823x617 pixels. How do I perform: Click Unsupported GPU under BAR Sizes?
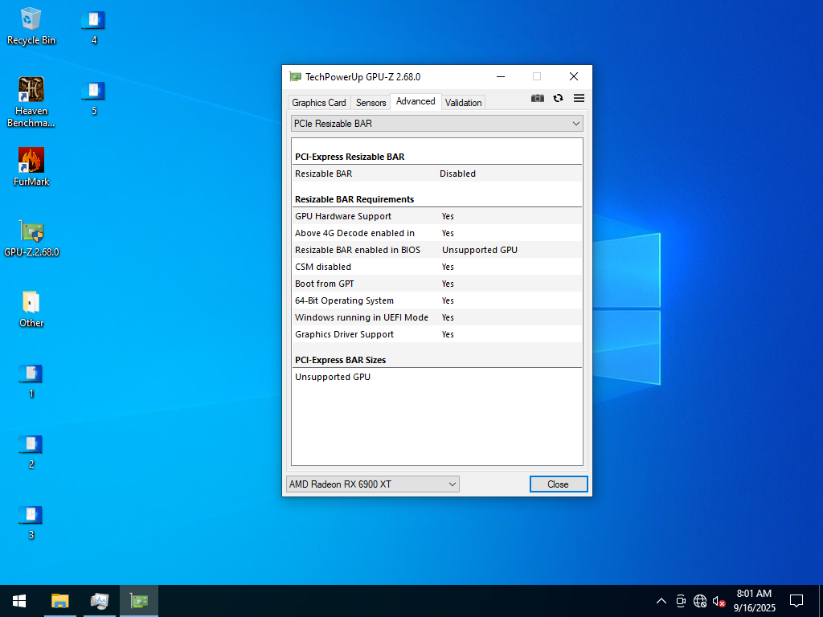click(333, 377)
